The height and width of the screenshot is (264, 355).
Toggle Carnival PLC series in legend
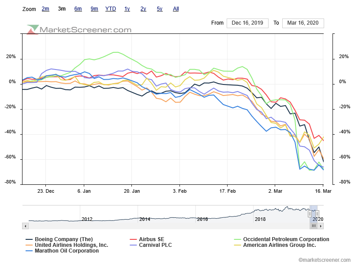pyautogui.click(x=155, y=245)
